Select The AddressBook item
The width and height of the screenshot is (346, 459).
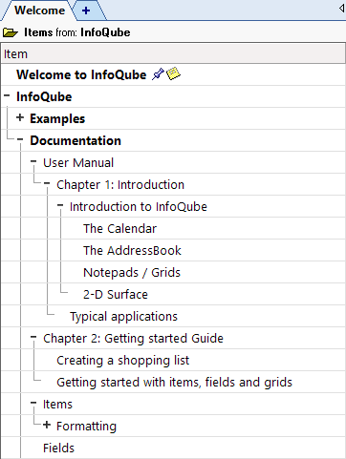[132, 250]
